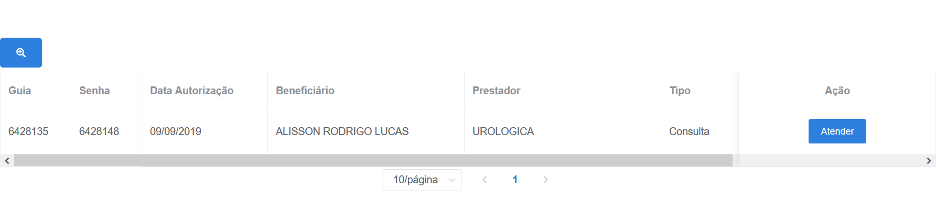
Task: Click the Data Autorização column header
Action: click(192, 91)
